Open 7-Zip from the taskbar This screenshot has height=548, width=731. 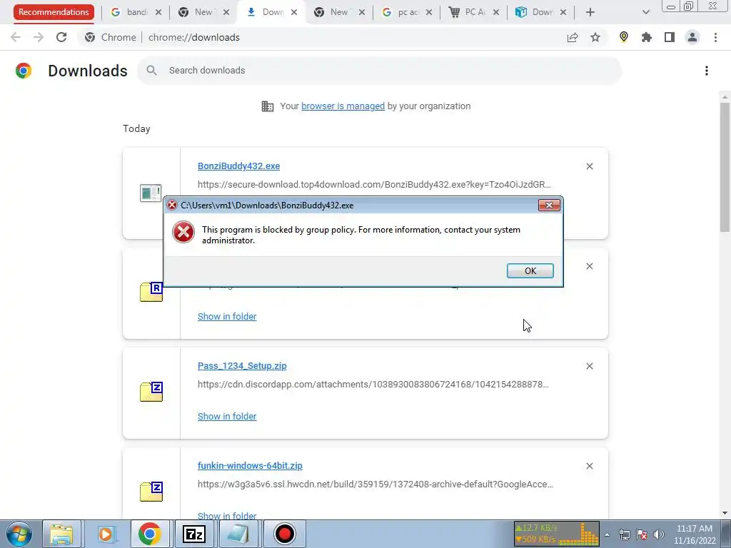[x=194, y=534]
